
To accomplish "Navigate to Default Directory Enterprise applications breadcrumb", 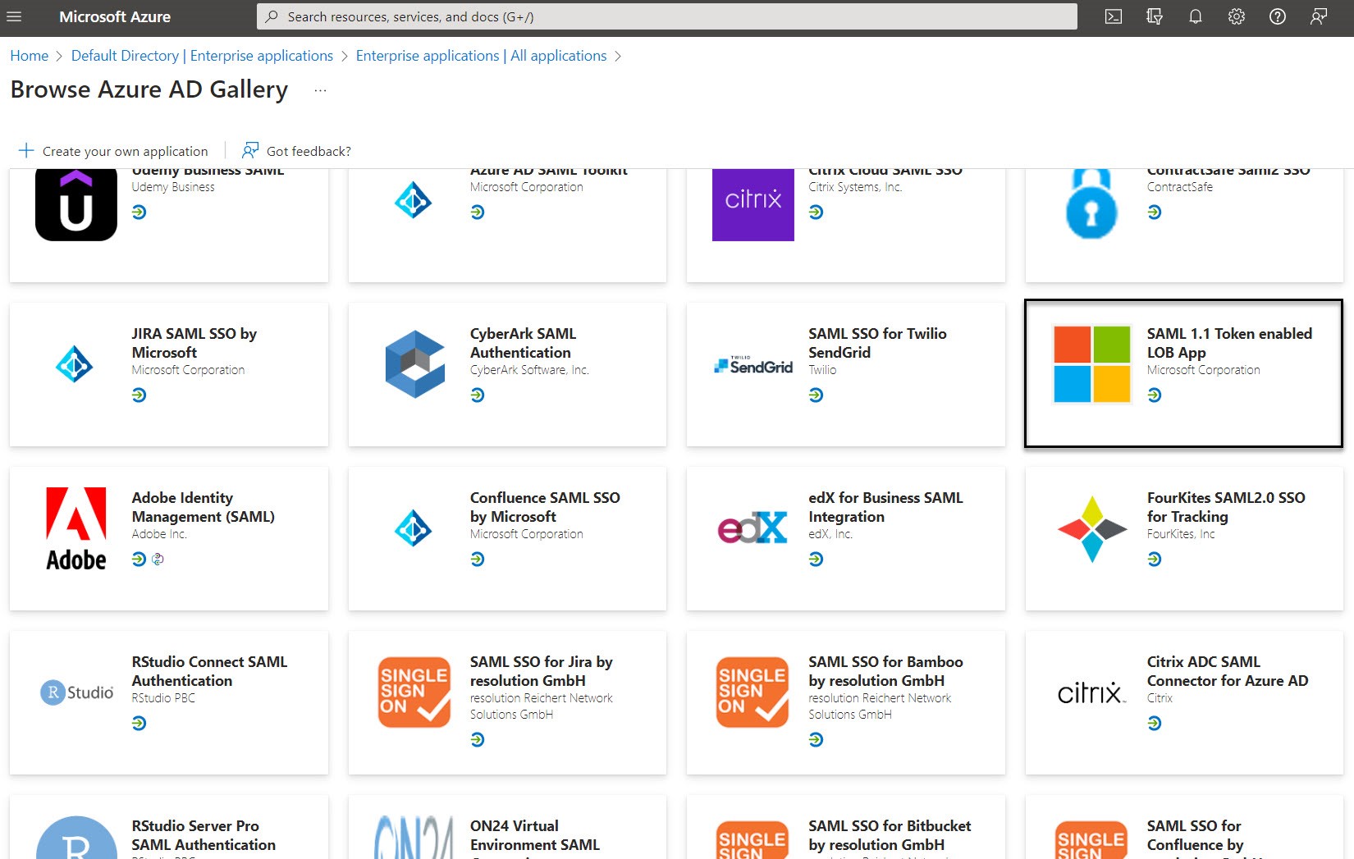I will [202, 56].
